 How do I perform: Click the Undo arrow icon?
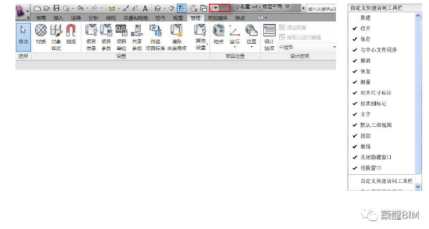click(80, 9)
